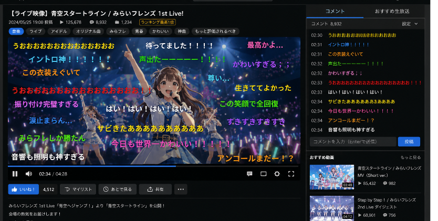Switch to theater mode rectangle icon

pos(264,174)
